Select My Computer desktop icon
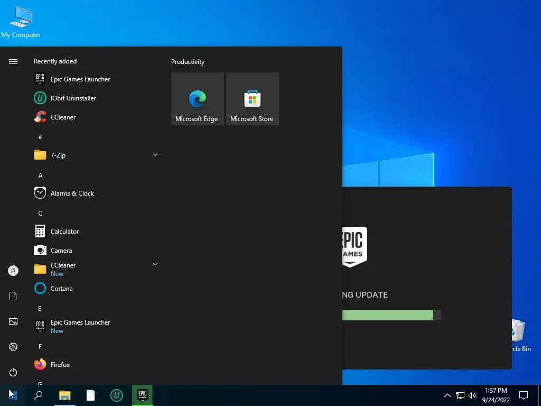Screen dimensions: 541x406 (x=21, y=22)
